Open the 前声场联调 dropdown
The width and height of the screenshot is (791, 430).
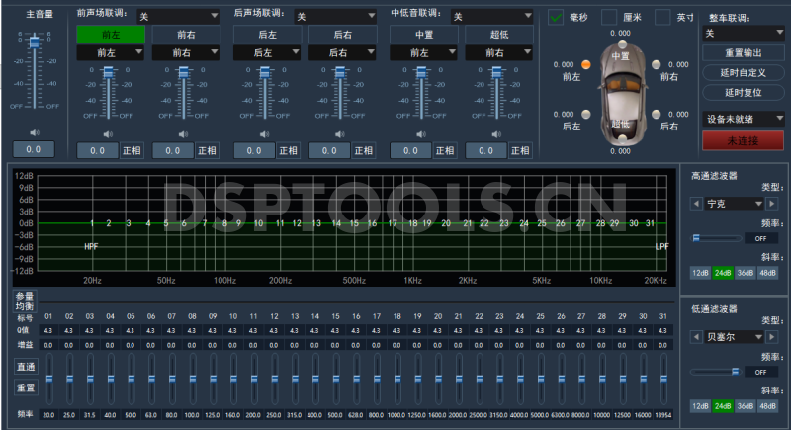pyautogui.click(x=178, y=17)
